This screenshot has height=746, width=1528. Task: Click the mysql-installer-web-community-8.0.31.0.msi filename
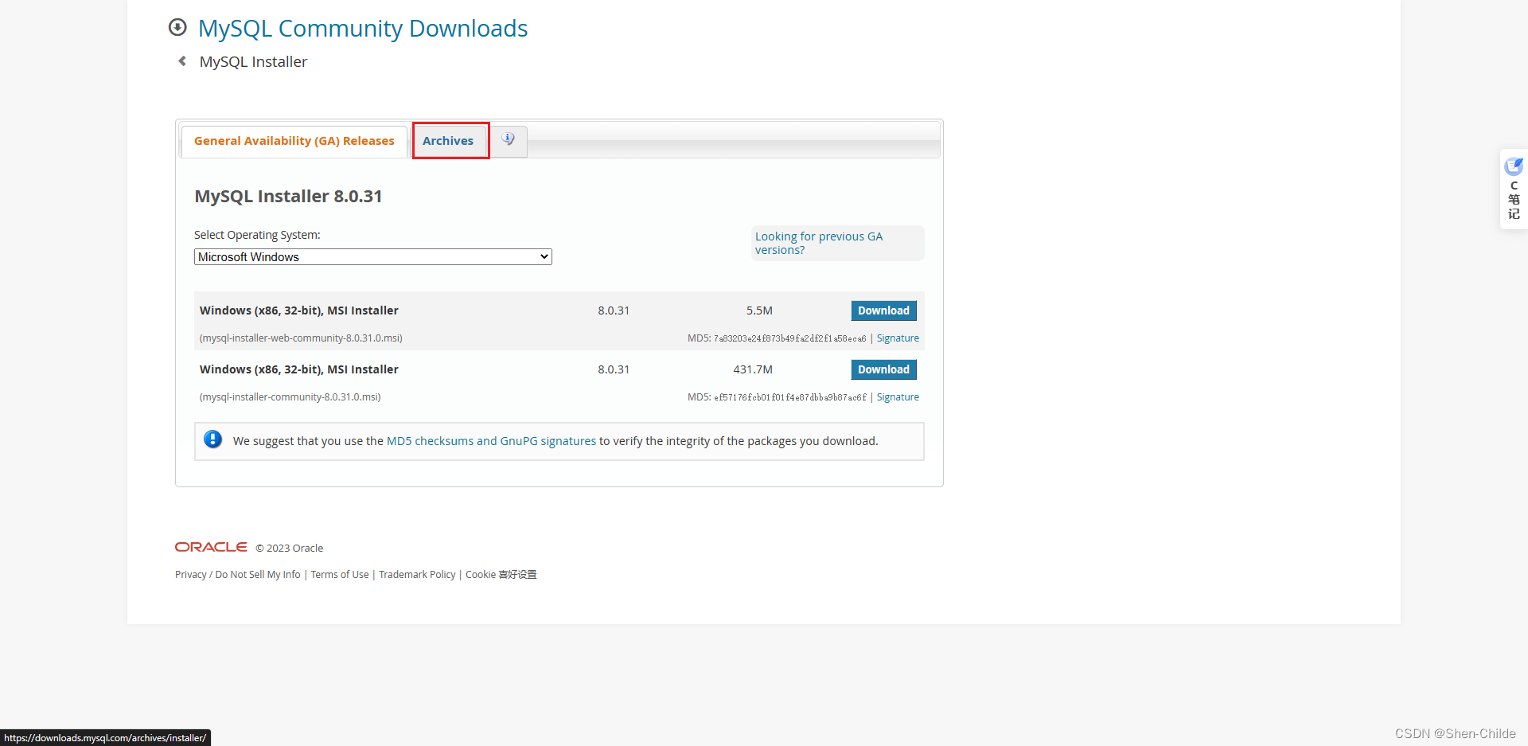click(301, 338)
